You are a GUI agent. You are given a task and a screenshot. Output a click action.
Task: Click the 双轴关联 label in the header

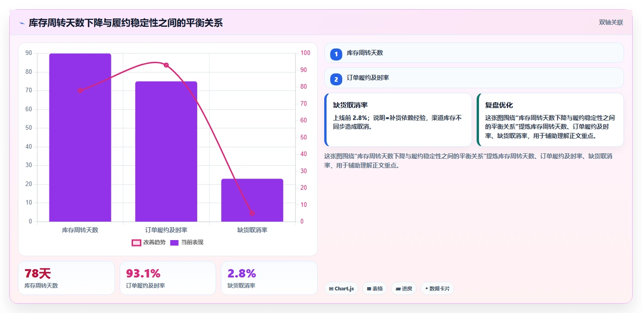pos(611,23)
